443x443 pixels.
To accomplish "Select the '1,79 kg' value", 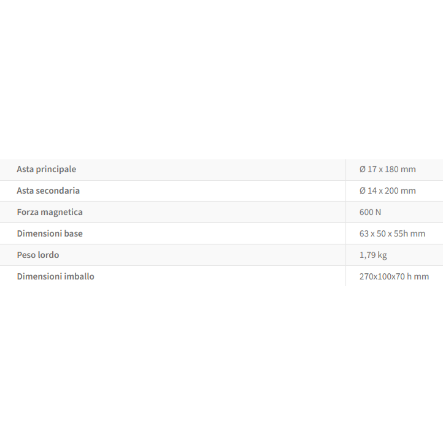I will coord(373,255).
